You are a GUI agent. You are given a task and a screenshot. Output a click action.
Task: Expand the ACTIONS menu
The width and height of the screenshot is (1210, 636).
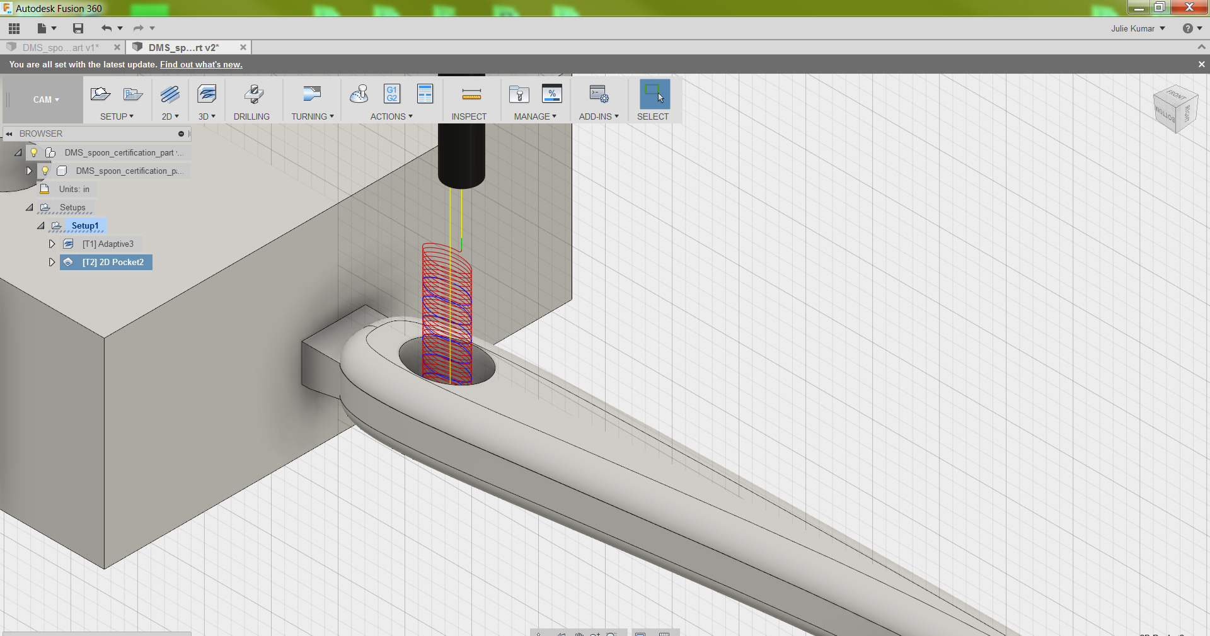pyautogui.click(x=391, y=116)
